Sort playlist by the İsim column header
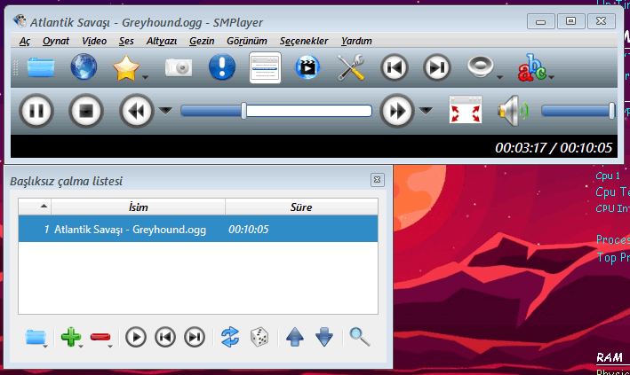 point(139,207)
